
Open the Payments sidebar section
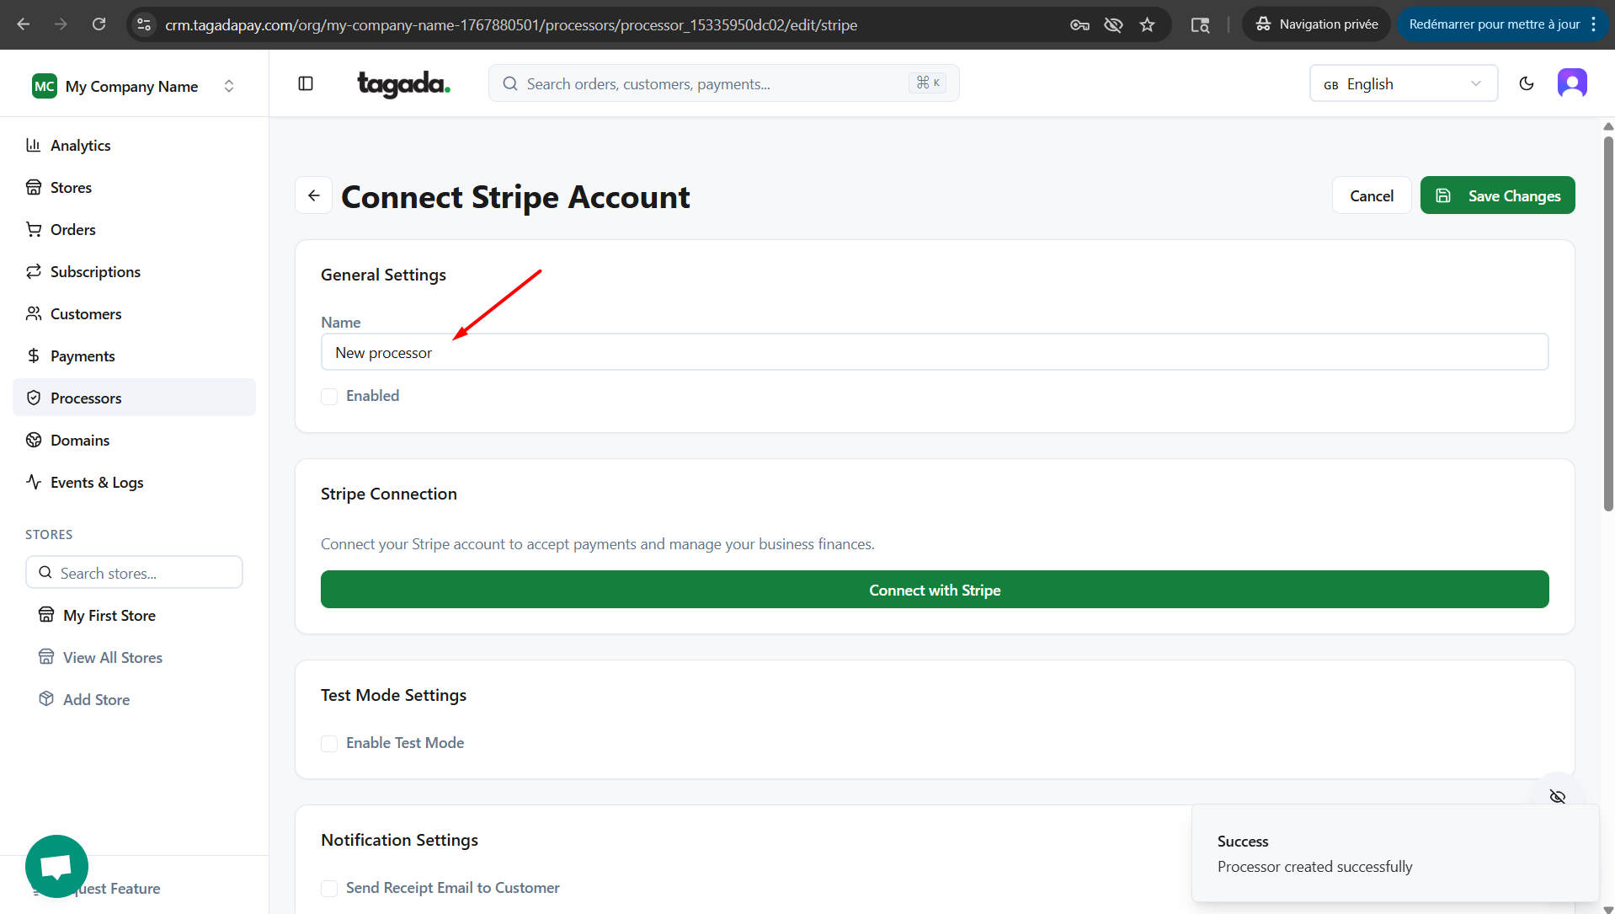(x=83, y=355)
